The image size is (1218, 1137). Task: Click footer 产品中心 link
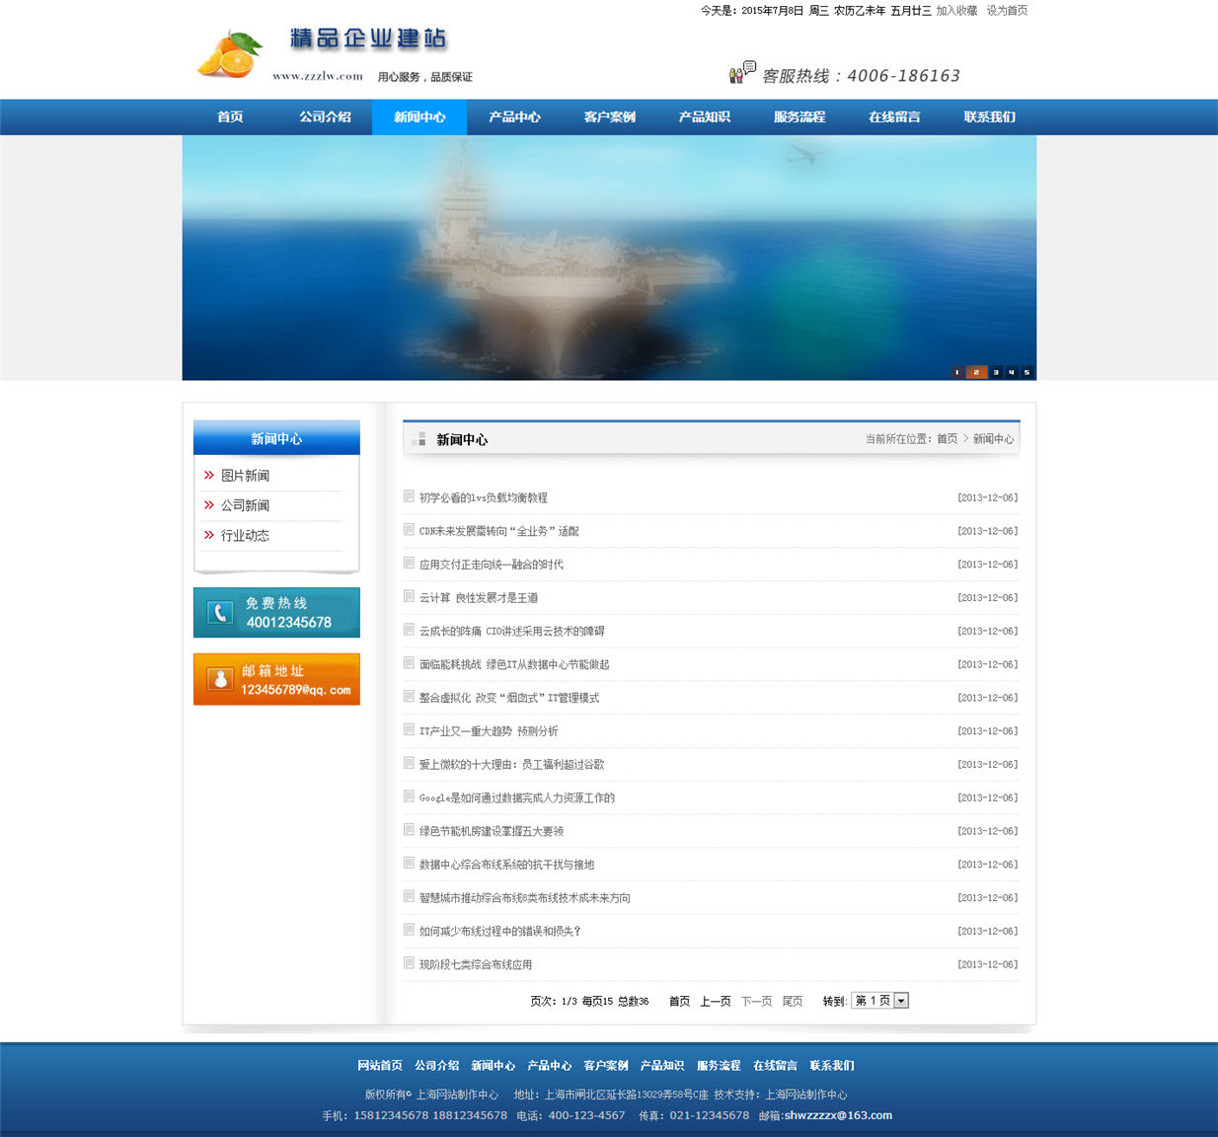pyautogui.click(x=549, y=1065)
